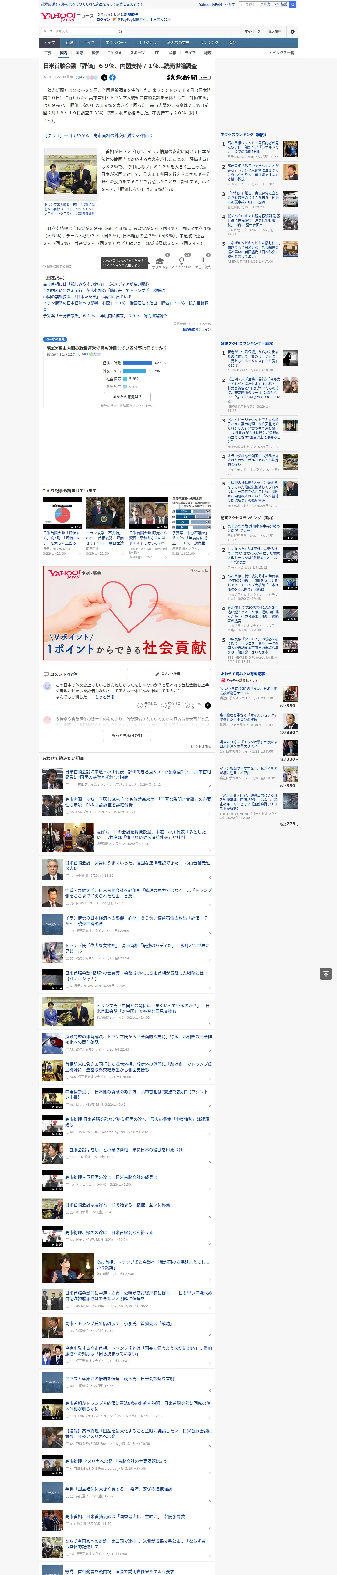Click the back-to-top arrow button
Viewport: 337px width, 1575px height.
326,973
